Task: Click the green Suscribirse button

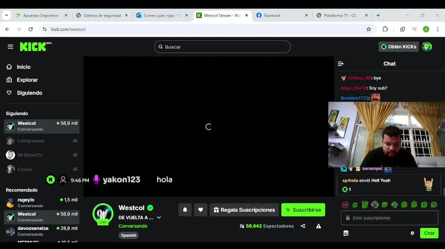Action: coord(303,210)
